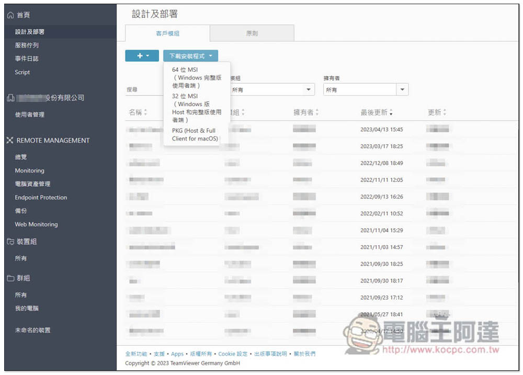The image size is (523, 375).
Task: Open the 群組 filter dropdown showing 所有
Action: [x=309, y=90]
